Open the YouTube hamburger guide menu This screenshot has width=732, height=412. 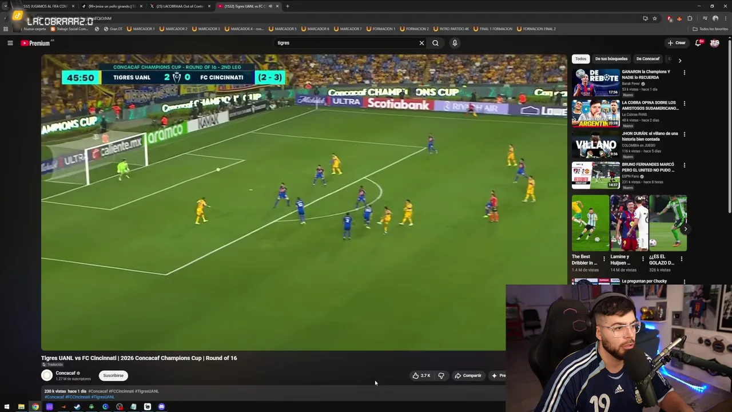tap(10, 43)
